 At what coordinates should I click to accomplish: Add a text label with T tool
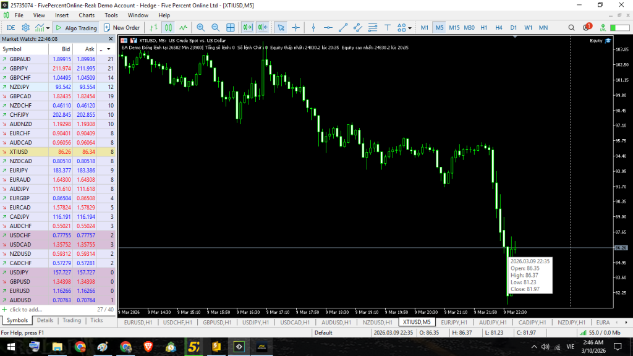pos(388,27)
